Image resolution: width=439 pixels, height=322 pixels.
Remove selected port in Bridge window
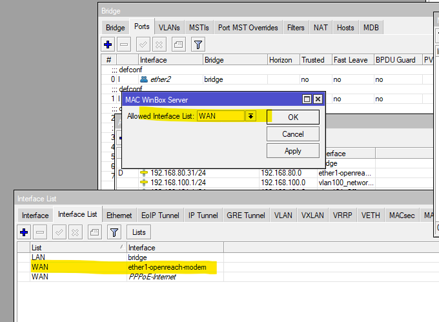[x=124, y=45]
